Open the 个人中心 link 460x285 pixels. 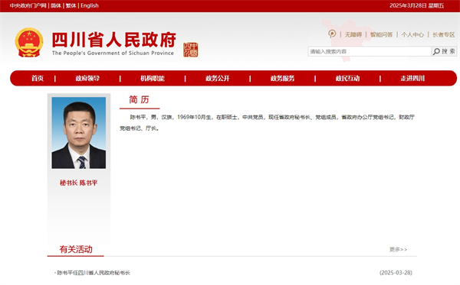point(412,35)
